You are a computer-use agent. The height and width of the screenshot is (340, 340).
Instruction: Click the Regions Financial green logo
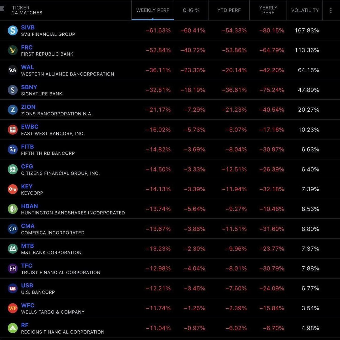pos(12,328)
